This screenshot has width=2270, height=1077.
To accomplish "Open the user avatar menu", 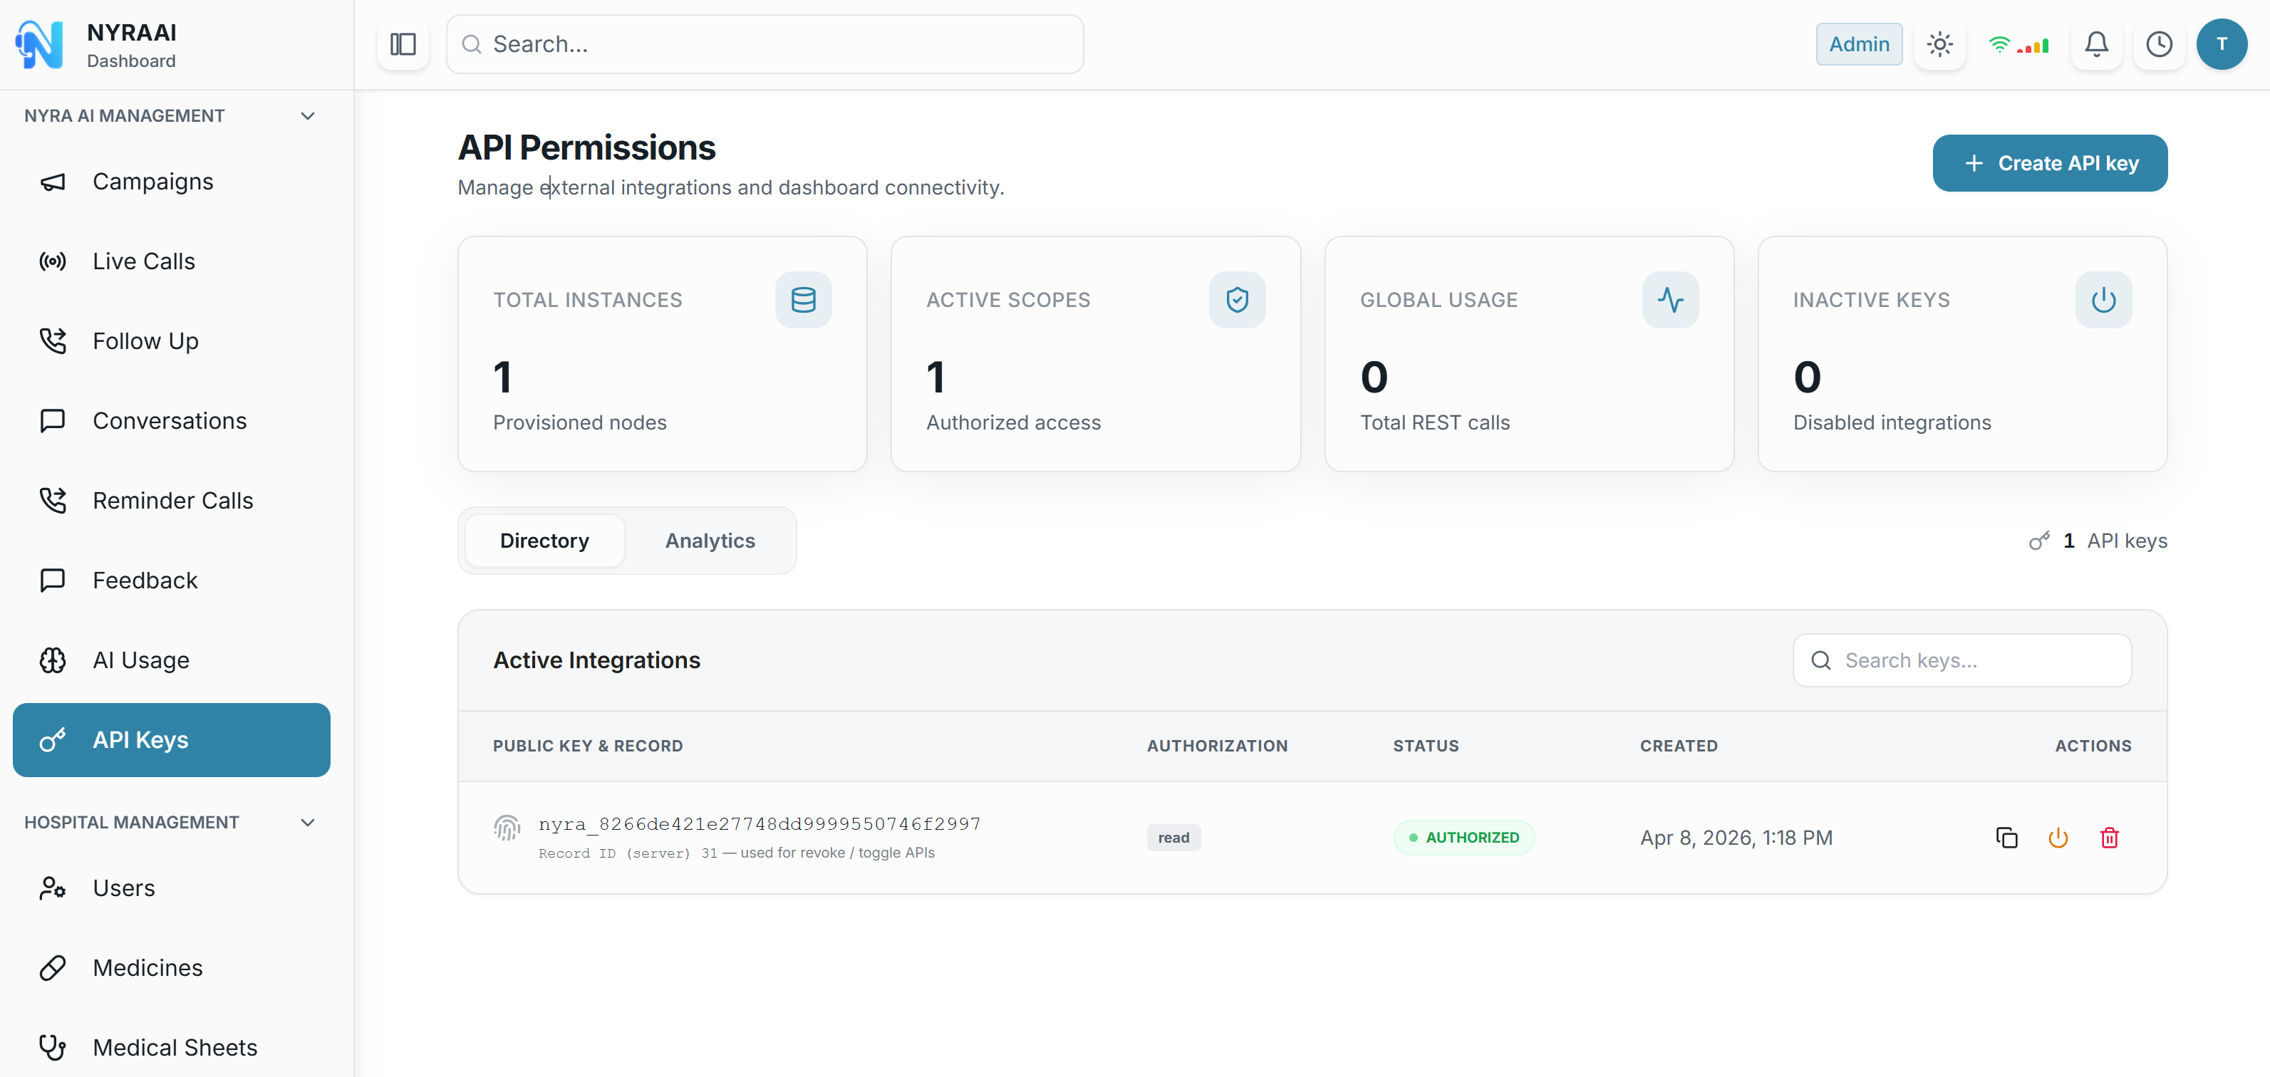I will coord(2222,44).
